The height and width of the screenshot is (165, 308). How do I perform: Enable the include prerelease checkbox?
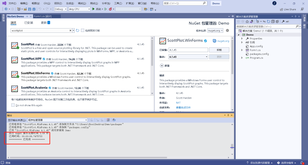coord(83,30)
